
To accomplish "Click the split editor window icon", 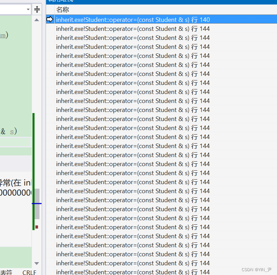I will pyautogui.click(x=37, y=9).
